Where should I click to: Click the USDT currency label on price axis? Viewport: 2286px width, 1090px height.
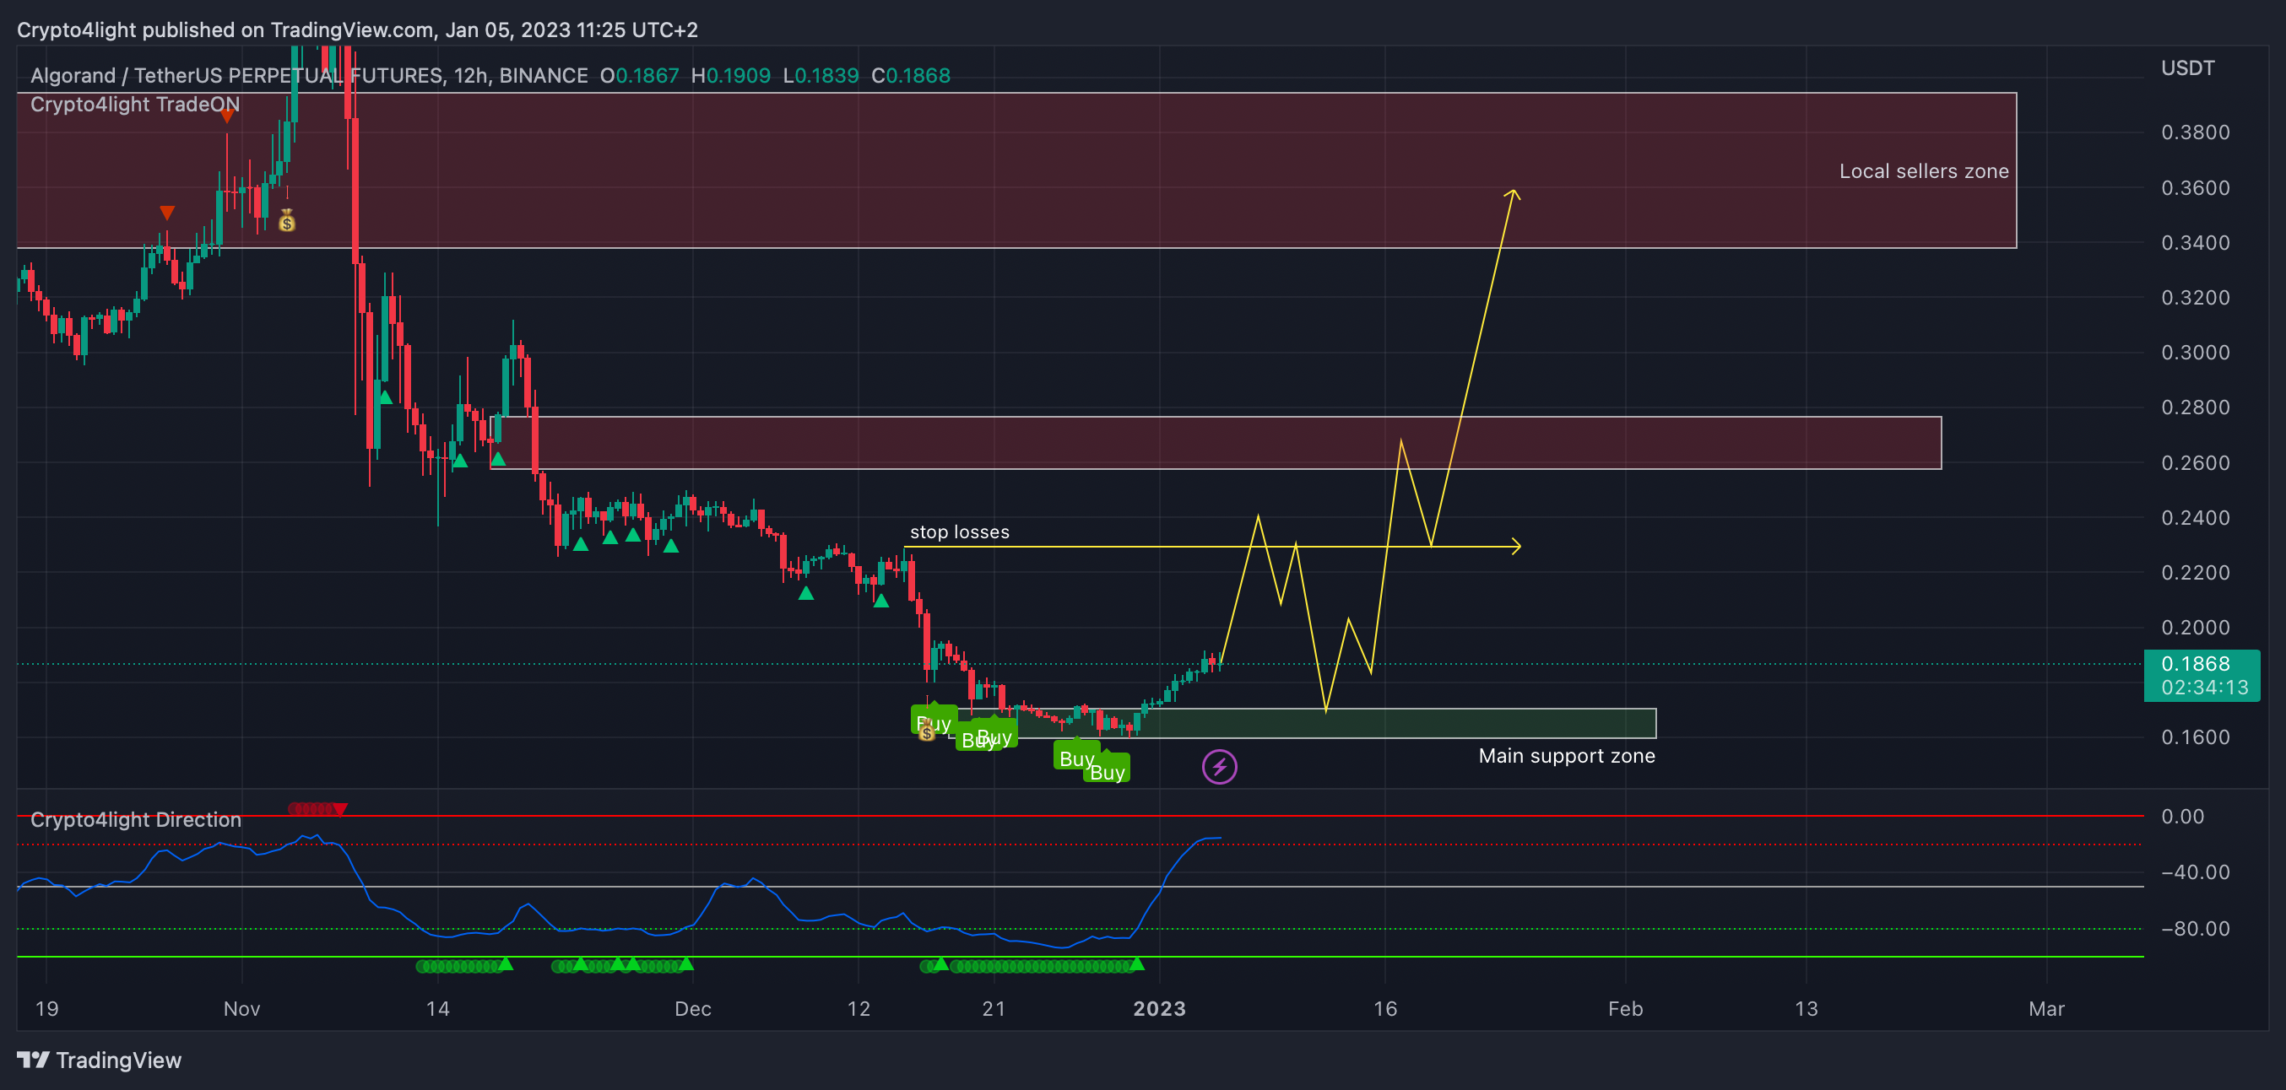2187,68
